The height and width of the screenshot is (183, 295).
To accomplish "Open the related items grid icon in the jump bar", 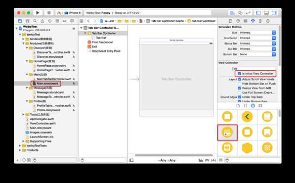I will 81,21.
